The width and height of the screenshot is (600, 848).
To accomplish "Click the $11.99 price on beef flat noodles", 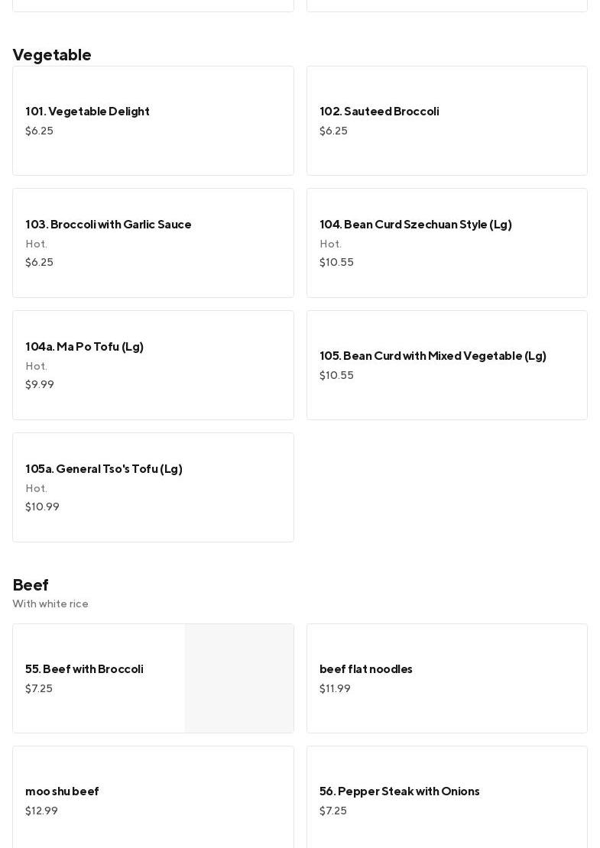I will tap(335, 689).
